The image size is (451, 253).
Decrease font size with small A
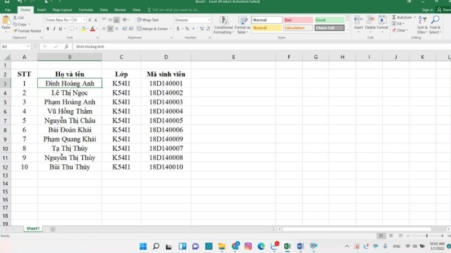(96, 20)
